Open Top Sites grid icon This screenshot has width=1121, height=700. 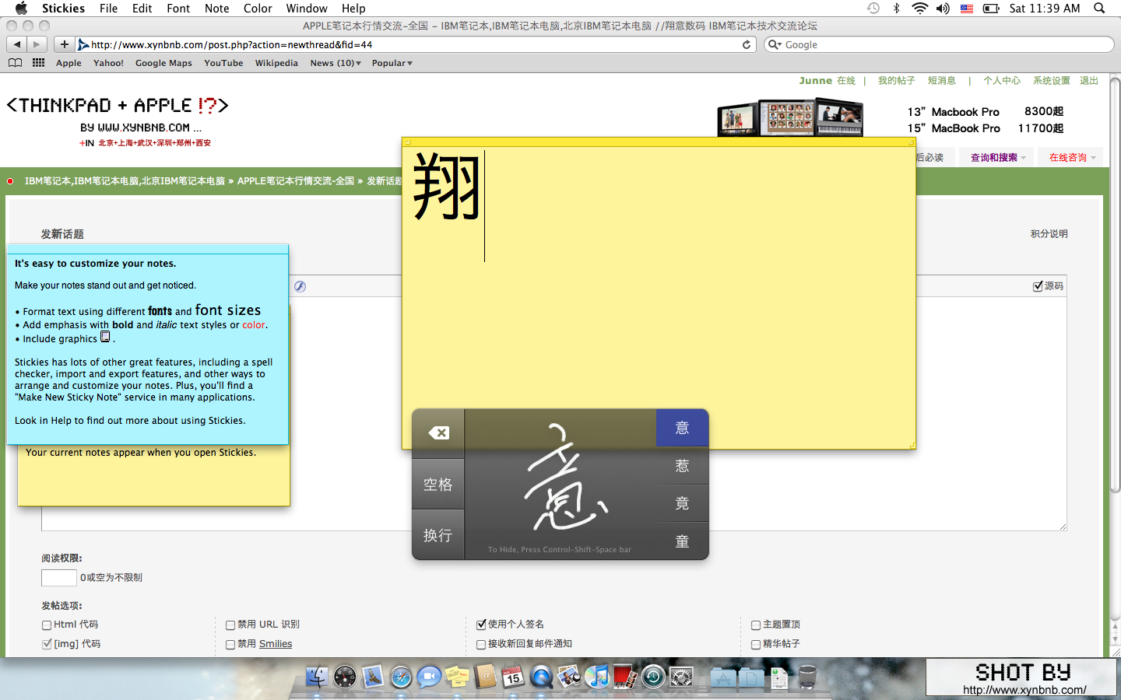click(x=38, y=63)
